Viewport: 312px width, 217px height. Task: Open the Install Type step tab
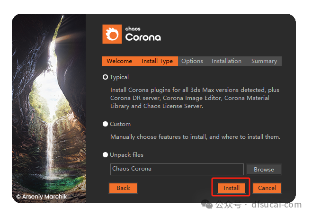pos(157,61)
